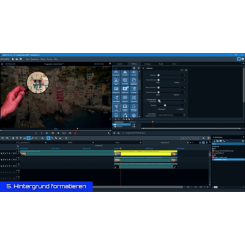Set out-point bracket in preview transport
The height and width of the screenshot is (245, 245).
click(x=42, y=133)
